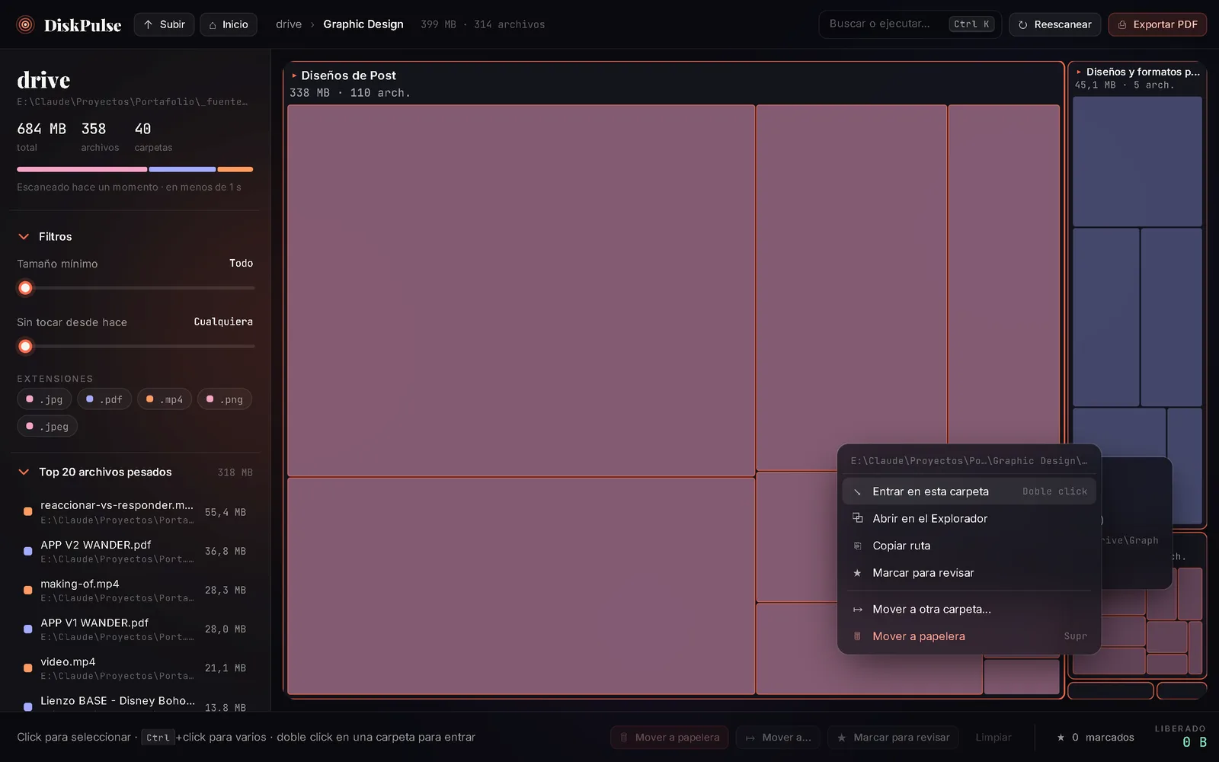Click the home icon on Inicio
This screenshot has width=1219, height=762.
(213, 24)
